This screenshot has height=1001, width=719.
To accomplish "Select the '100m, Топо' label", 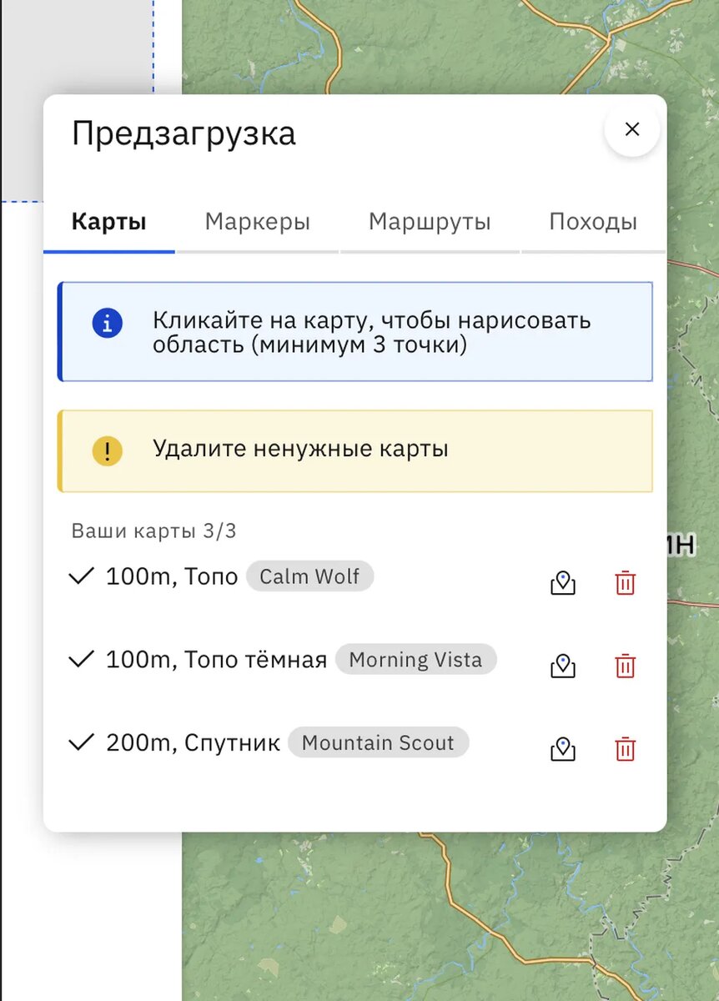I will click(x=172, y=576).
